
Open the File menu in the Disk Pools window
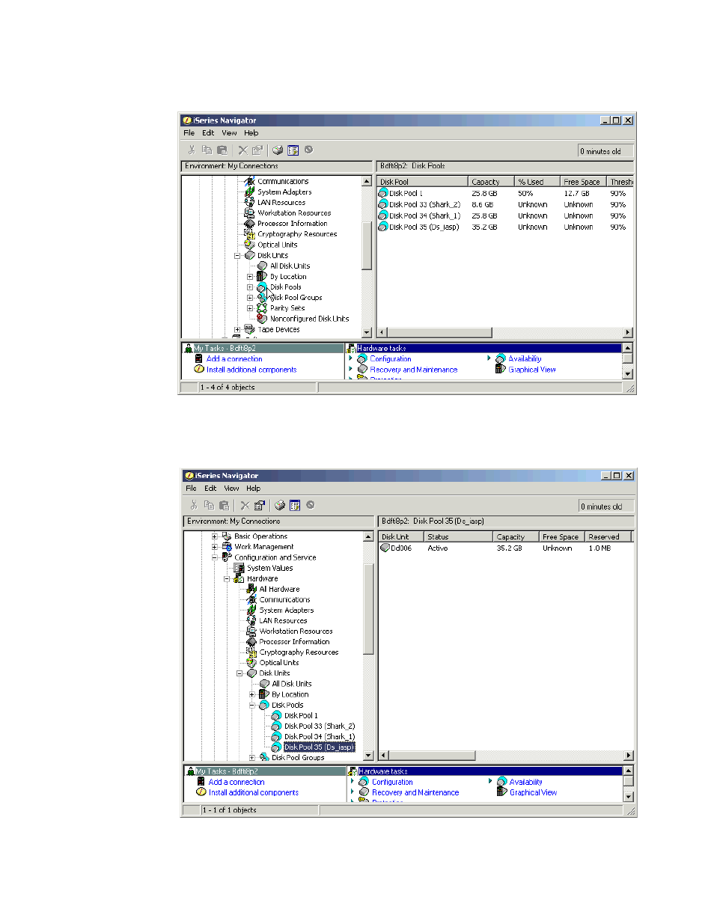(189, 132)
